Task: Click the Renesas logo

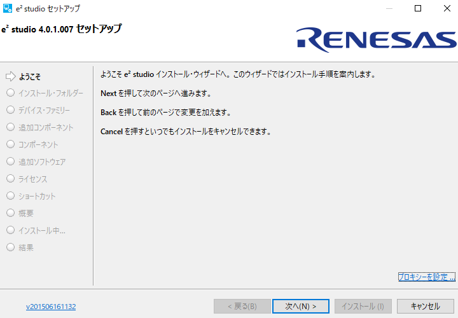Action: pyautogui.click(x=376, y=39)
